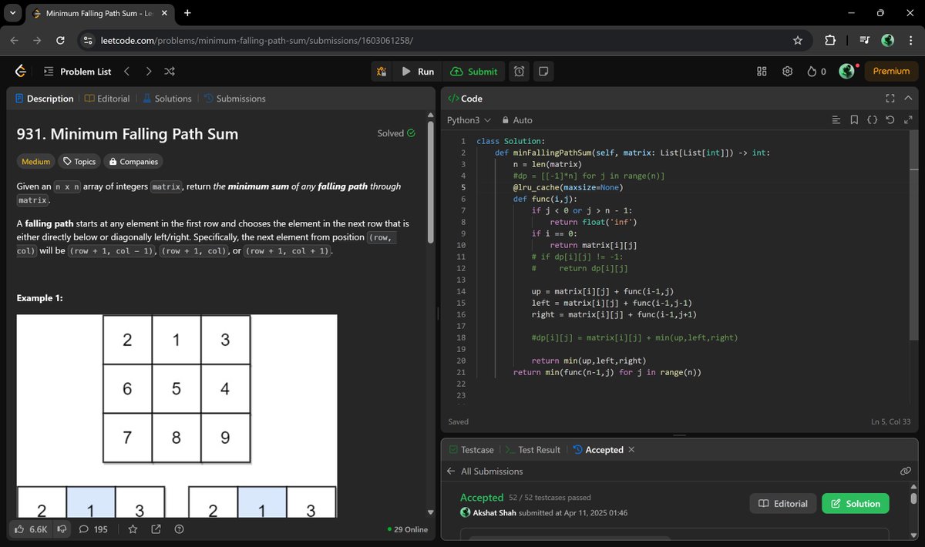The height and width of the screenshot is (547, 925).
Task: Enter fullscreen for Code panel
Action: (x=890, y=99)
